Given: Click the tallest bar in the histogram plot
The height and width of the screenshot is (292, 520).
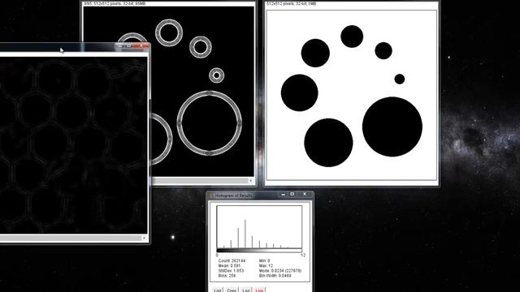Looking at the screenshot, I should [245, 234].
